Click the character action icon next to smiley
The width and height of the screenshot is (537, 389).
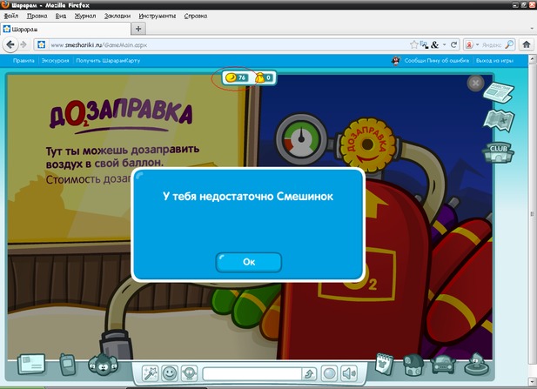[x=189, y=373]
